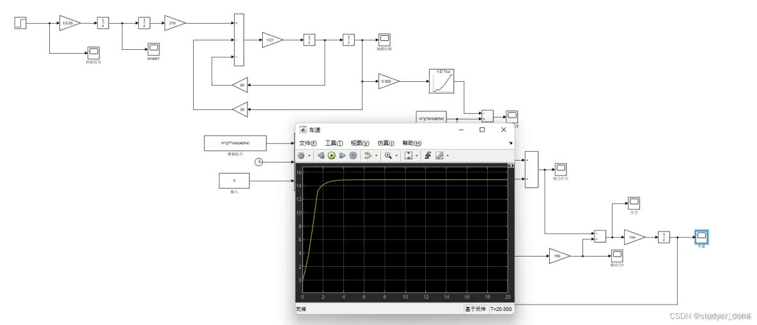Select the m*g*f*cos(alpha) block
The height and width of the screenshot is (325, 757).
(235, 143)
